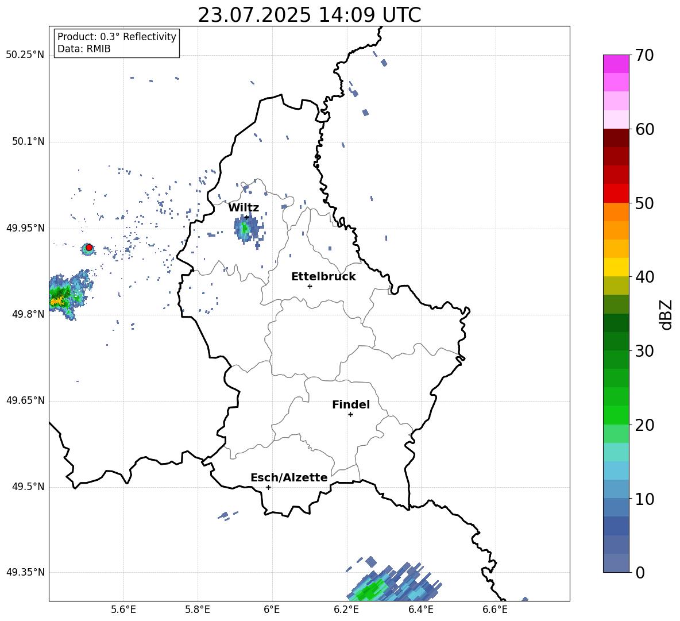The width and height of the screenshot is (680, 621).
Task: Click the colorbar tick label '70'
Action: [644, 55]
